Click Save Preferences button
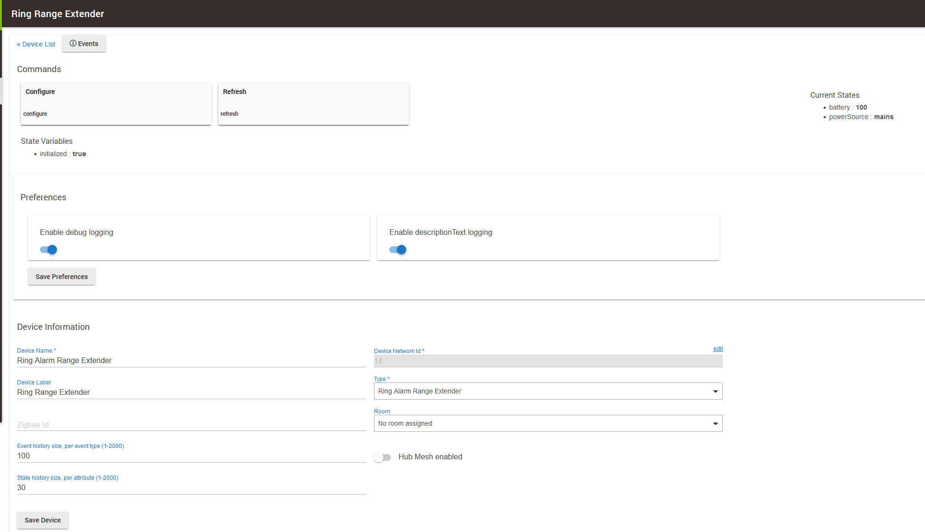The width and height of the screenshot is (925, 532). [x=62, y=277]
